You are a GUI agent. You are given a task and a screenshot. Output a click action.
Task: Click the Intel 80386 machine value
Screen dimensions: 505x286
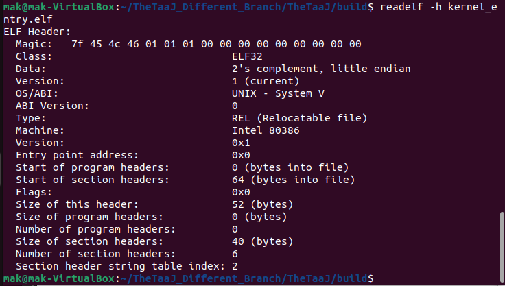pos(266,130)
